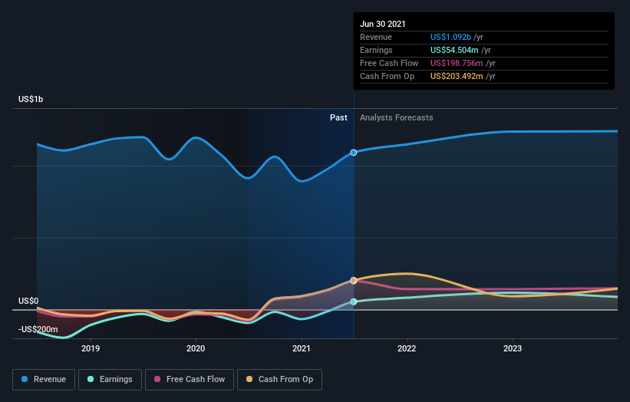Click the 2022 x-axis label
Viewport: 630px width, 402px height.
tap(407, 348)
